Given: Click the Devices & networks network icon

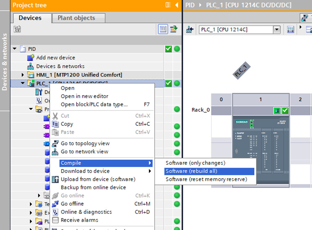Looking at the screenshot, I should (30, 66).
